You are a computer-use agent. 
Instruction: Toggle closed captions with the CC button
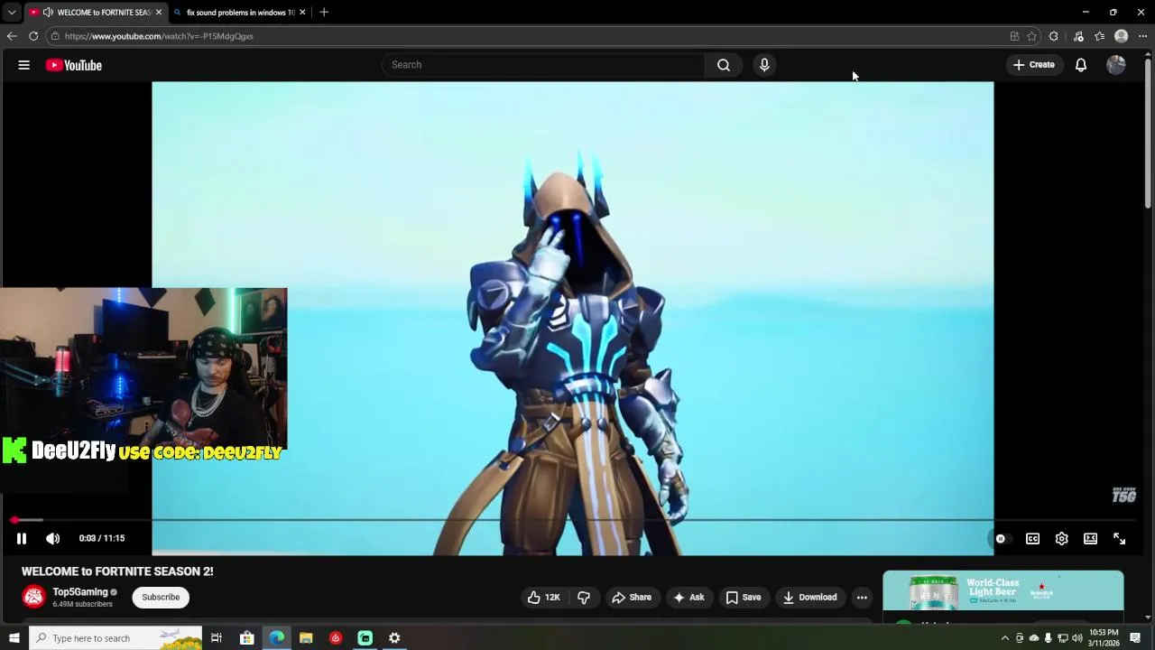pos(1033,539)
